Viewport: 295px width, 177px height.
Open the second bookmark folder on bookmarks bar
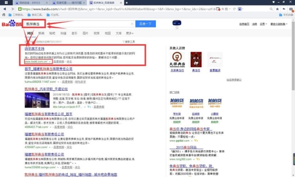click(x=35, y=15)
